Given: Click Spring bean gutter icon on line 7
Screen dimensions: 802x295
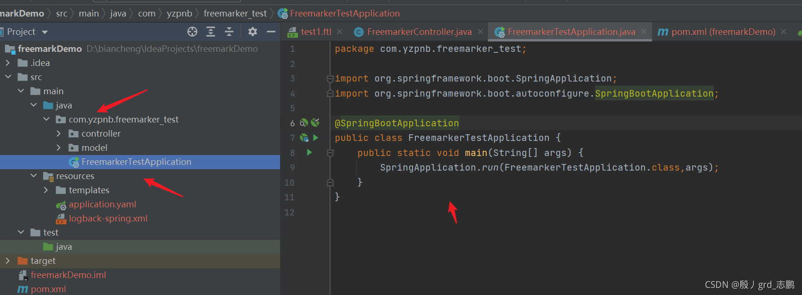Looking at the screenshot, I should [305, 138].
